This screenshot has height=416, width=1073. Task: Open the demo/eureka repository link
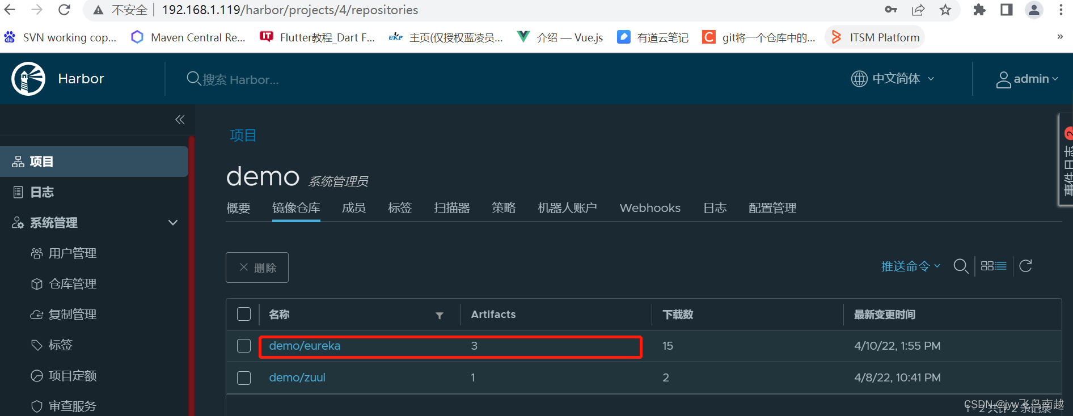[x=305, y=346]
